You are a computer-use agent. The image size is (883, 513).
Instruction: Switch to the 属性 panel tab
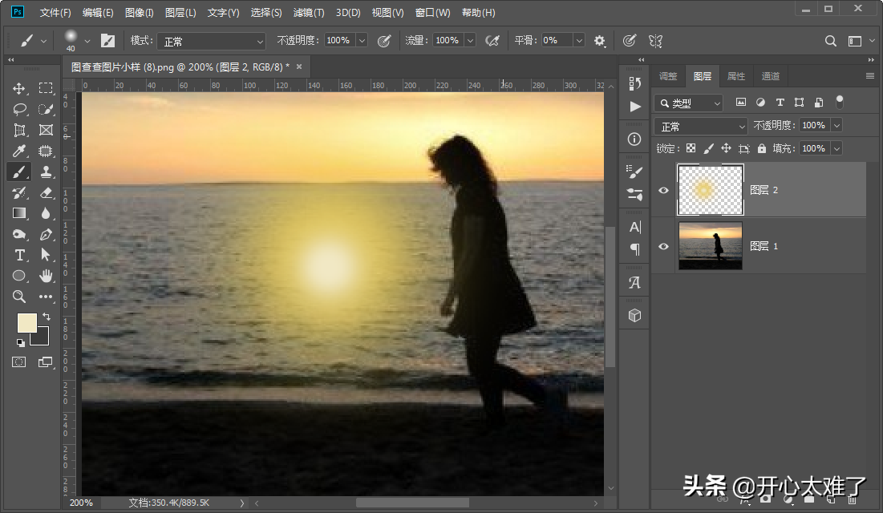tap(736, 76)
